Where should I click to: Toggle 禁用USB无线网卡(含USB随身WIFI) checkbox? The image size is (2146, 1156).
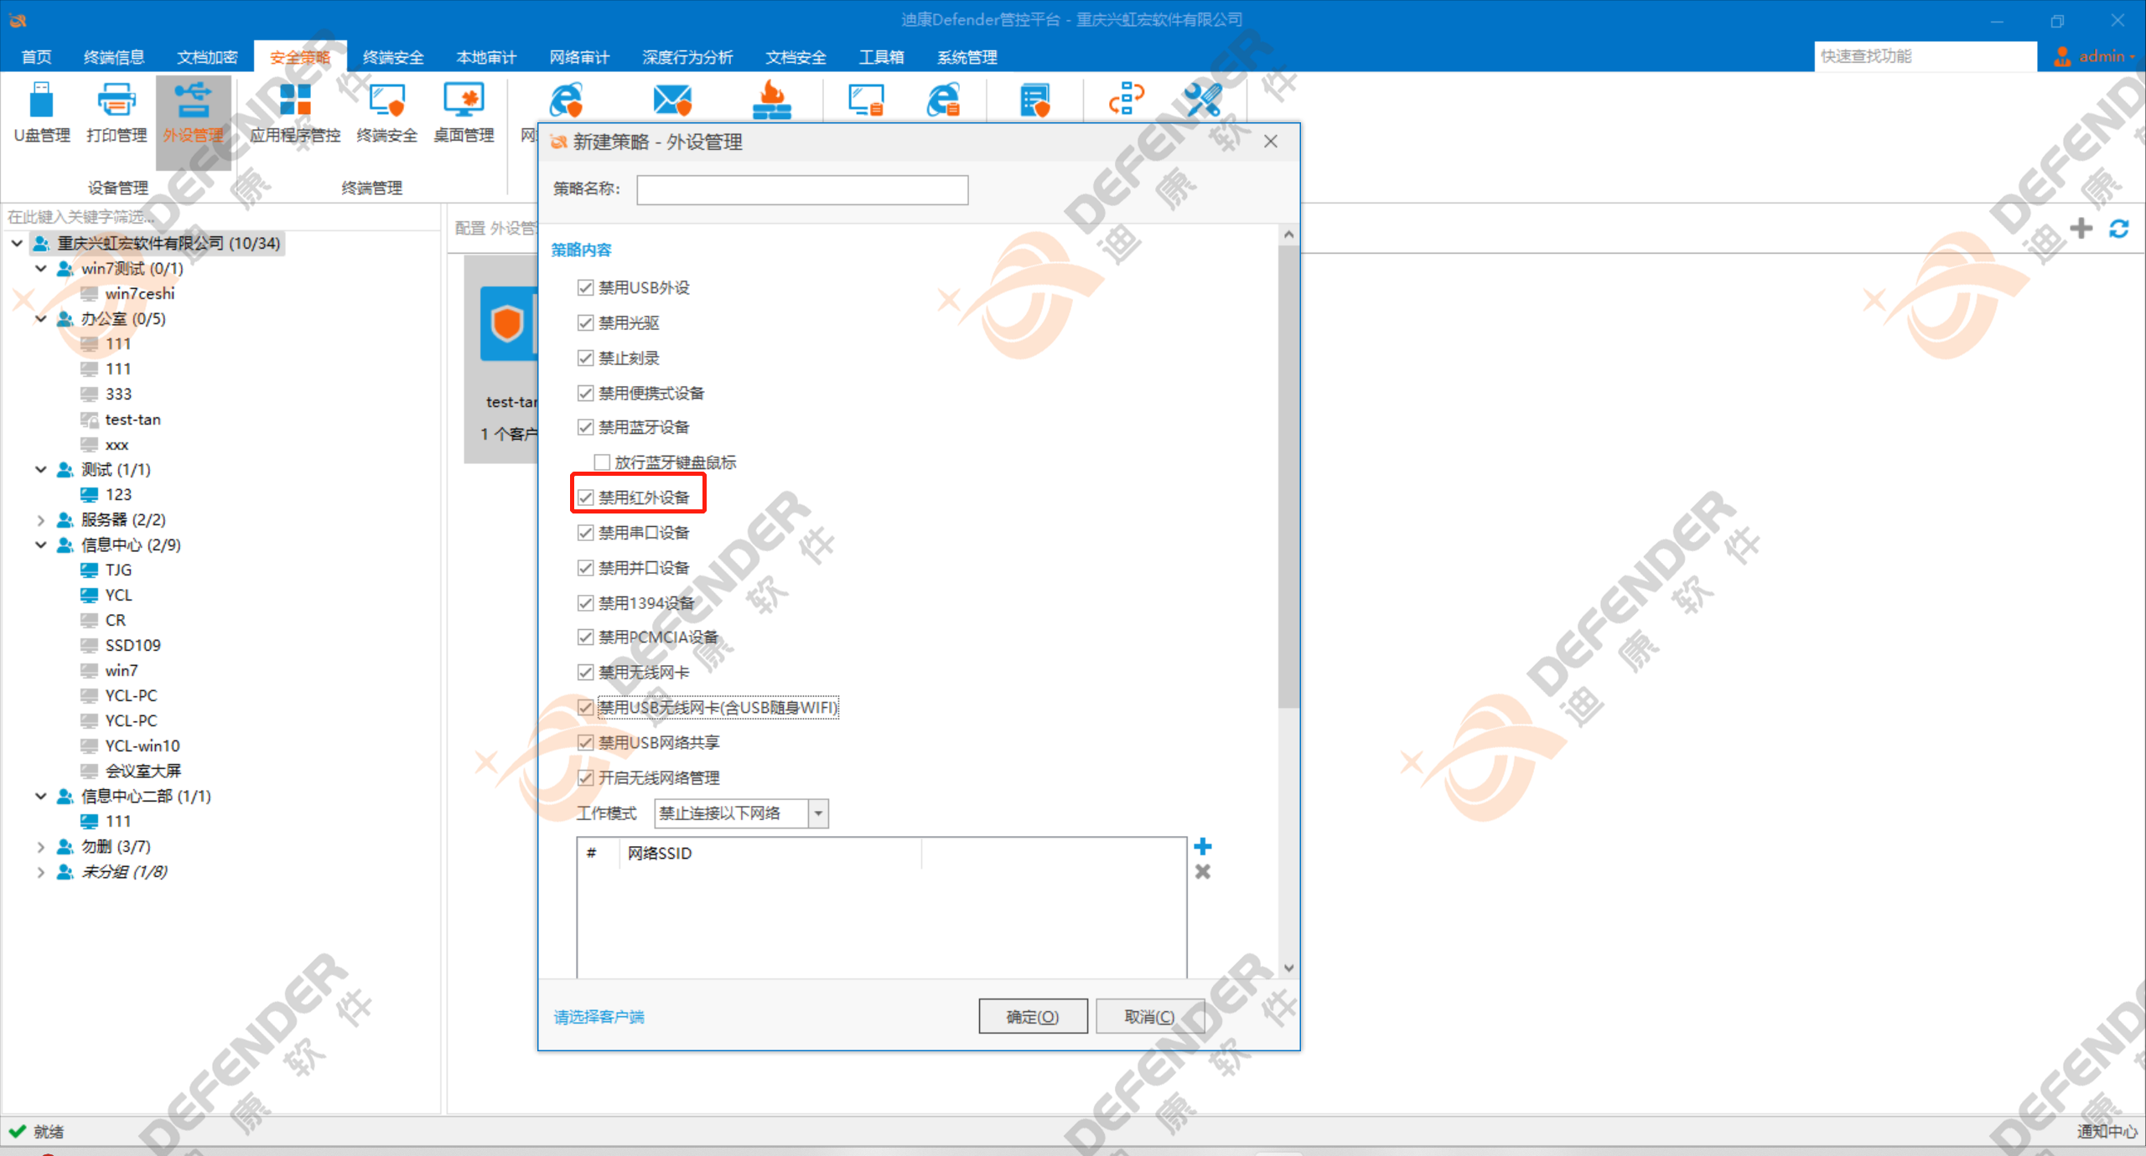tap(585, 708)
